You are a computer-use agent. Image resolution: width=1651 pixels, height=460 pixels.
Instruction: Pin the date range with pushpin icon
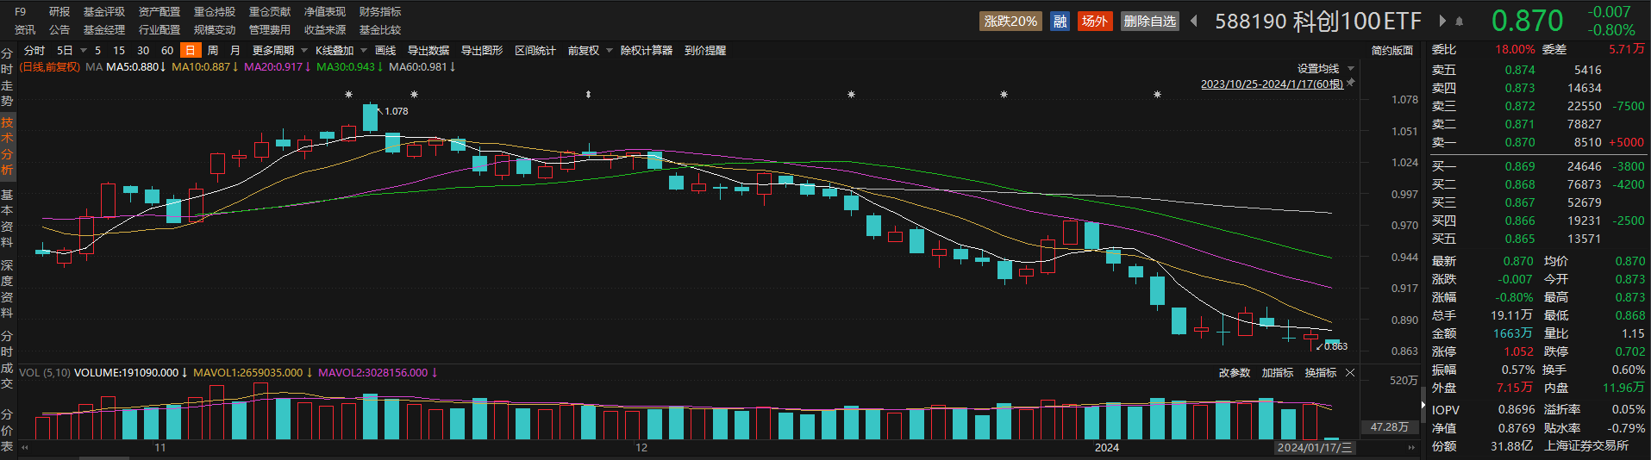(x=1351, y=83)
